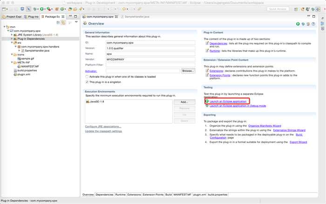Minimize the Package Explorer view
326x204 pixels.
click(70, 16)
